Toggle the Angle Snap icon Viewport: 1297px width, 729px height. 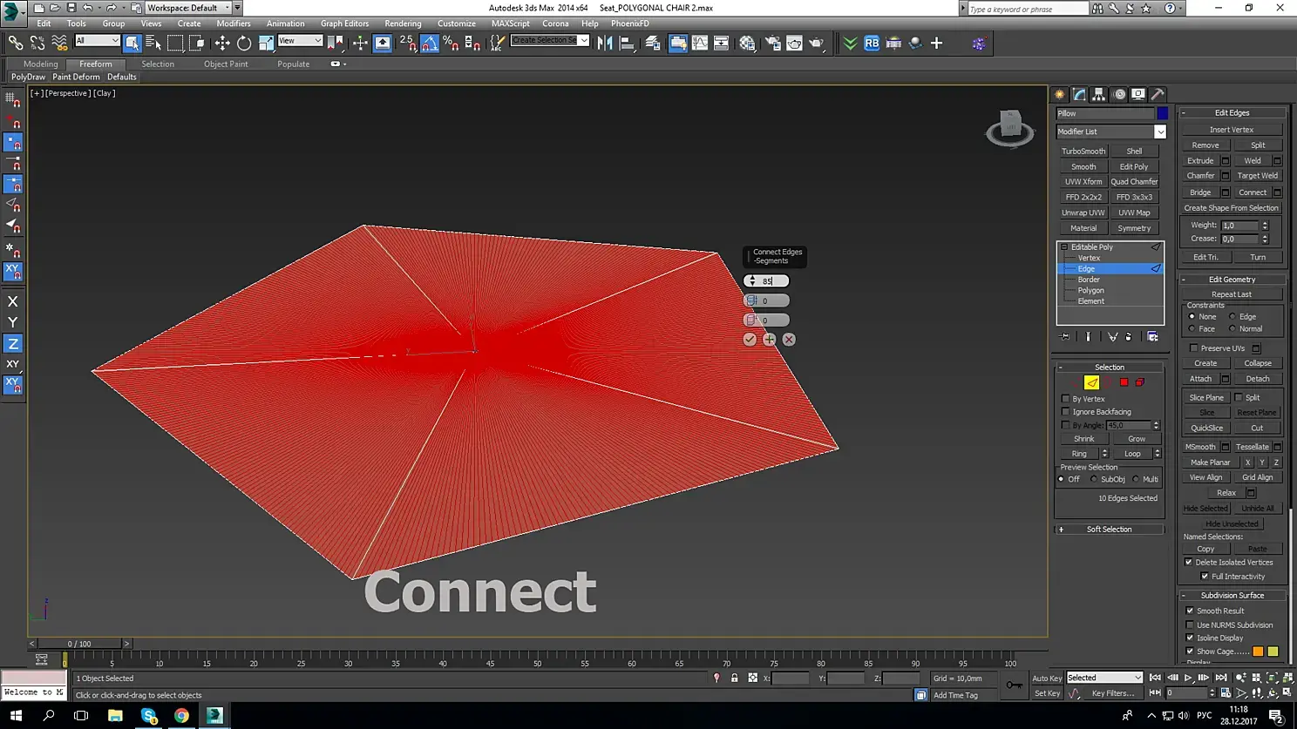point(430,43)
